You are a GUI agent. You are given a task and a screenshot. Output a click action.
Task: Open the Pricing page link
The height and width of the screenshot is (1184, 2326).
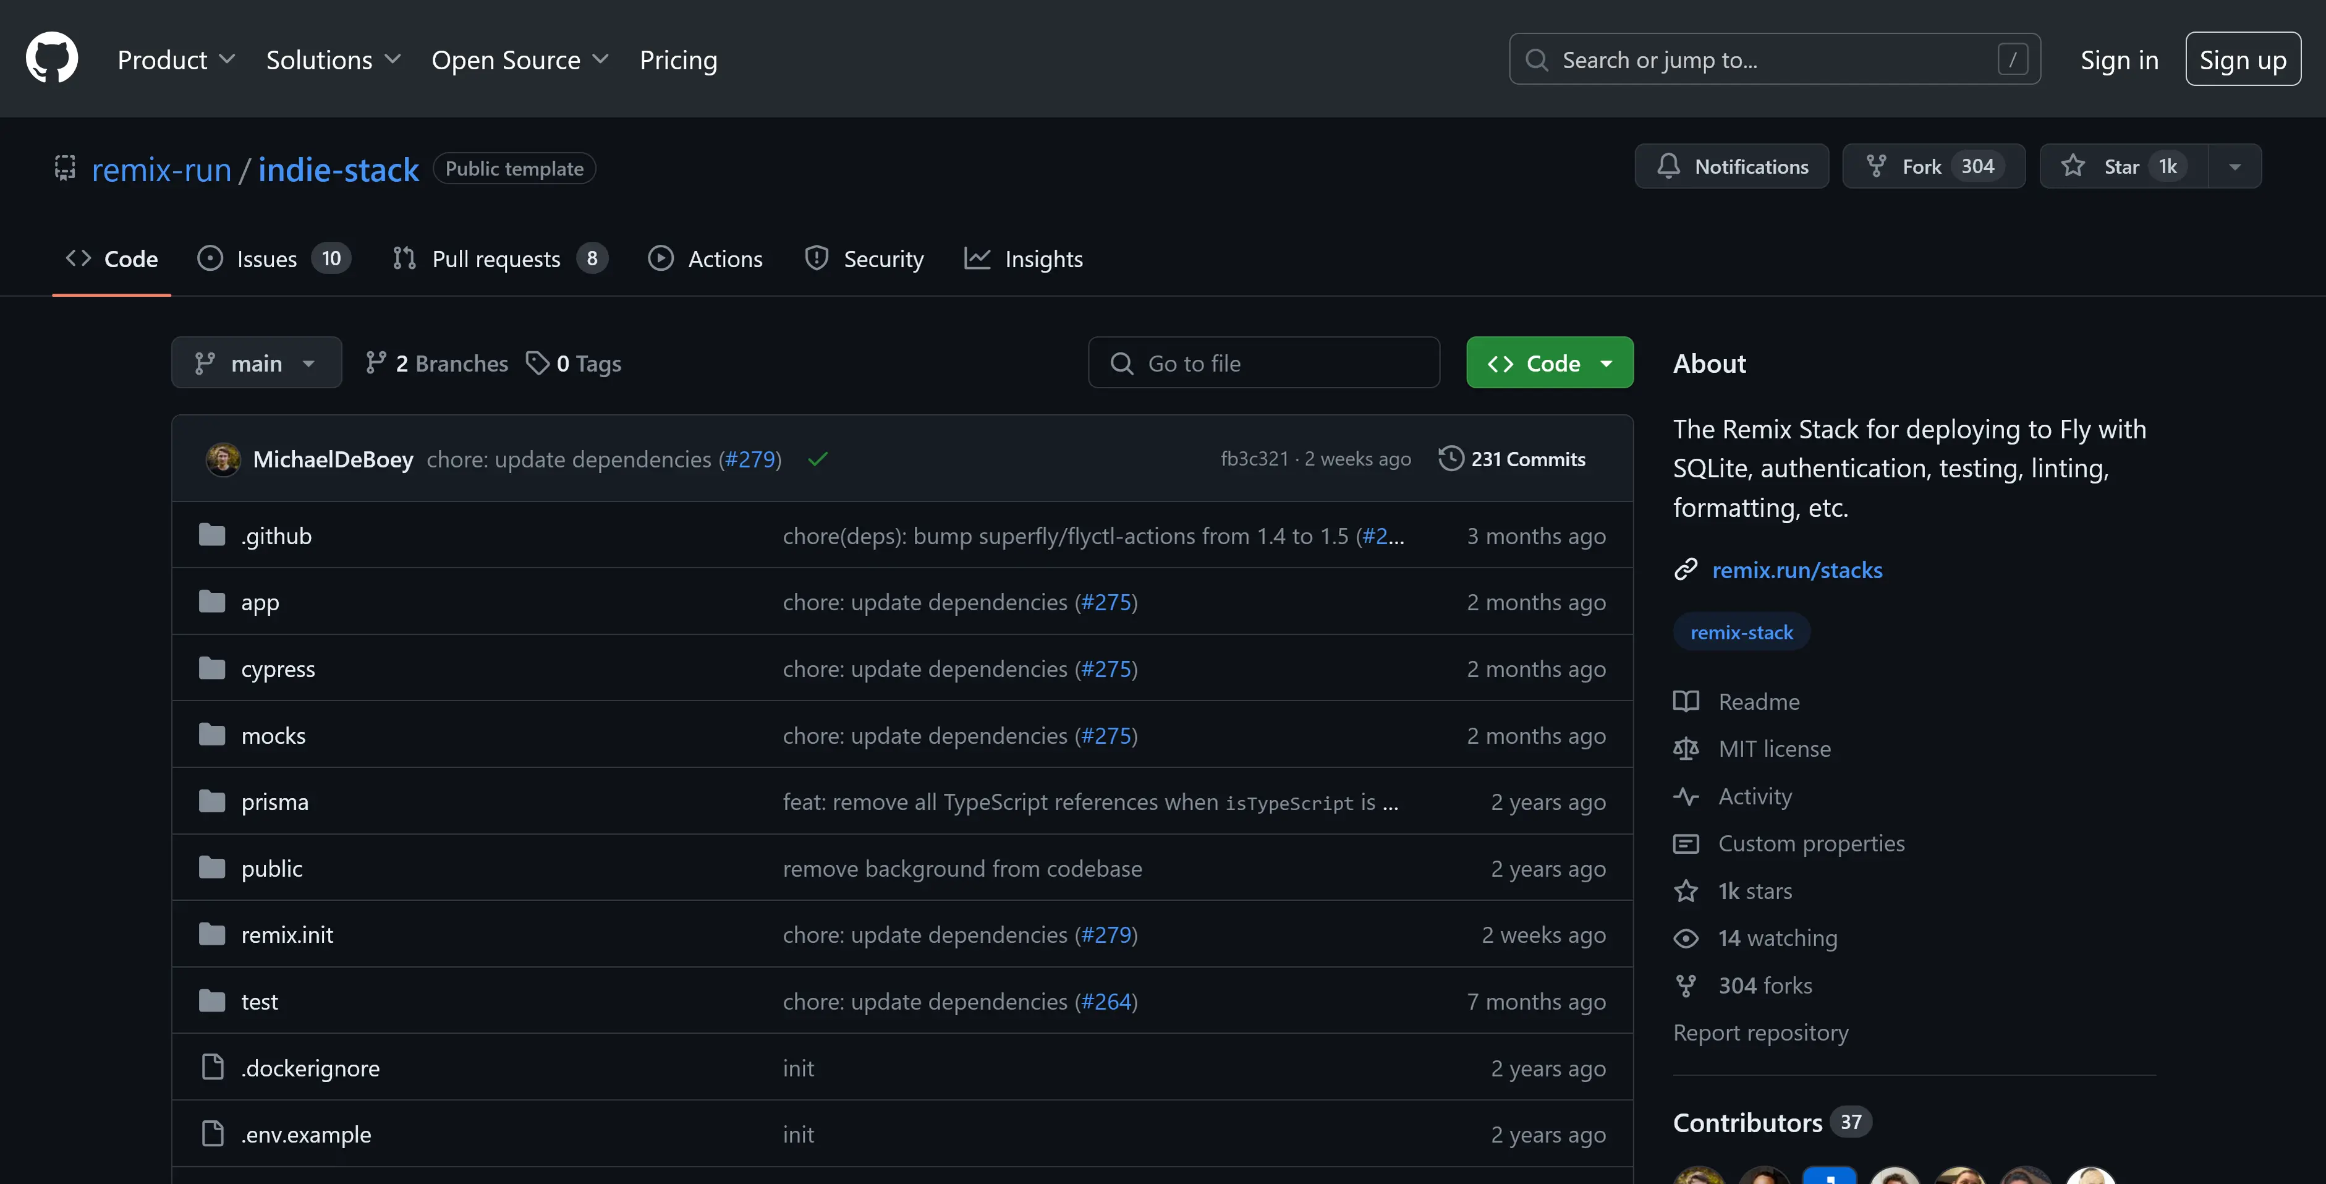tap(678, 59)
